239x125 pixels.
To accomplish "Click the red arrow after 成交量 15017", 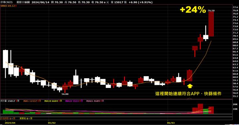I will click(x=16, y=101).
